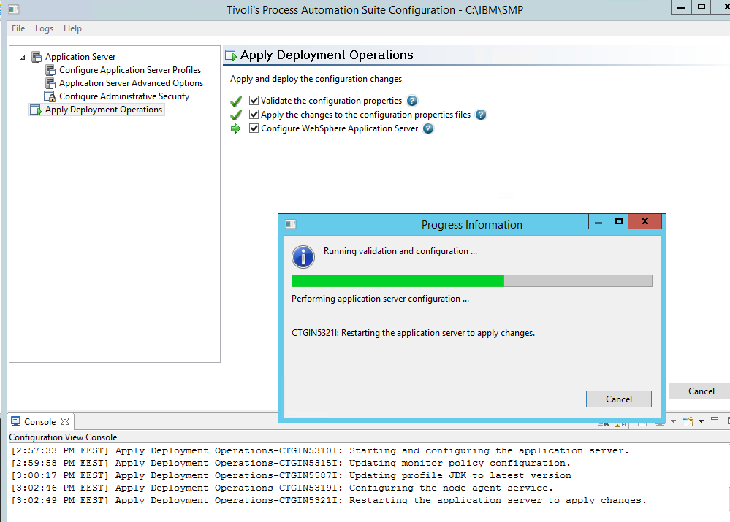Click the Open Console toolbar icon
The image size is (730, 522).
pyautogui.click(x=688, y=422)
